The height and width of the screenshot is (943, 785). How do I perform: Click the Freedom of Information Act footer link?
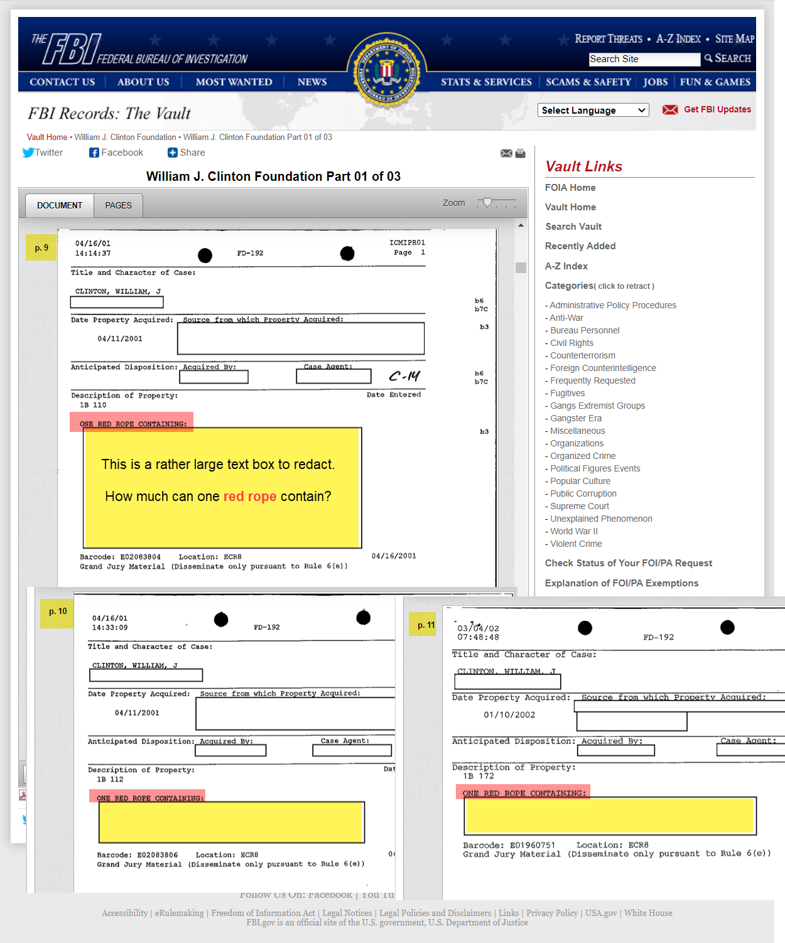[x=263, y=913]
